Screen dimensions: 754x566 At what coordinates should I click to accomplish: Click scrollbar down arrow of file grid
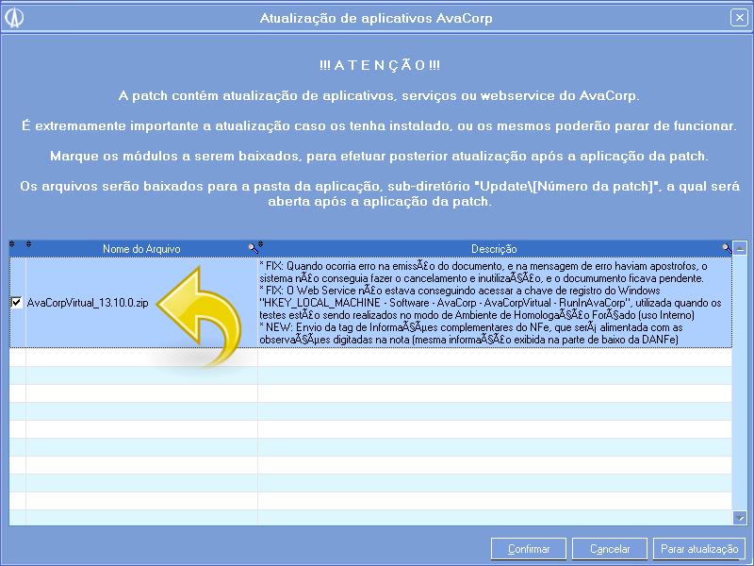point(740,518)
